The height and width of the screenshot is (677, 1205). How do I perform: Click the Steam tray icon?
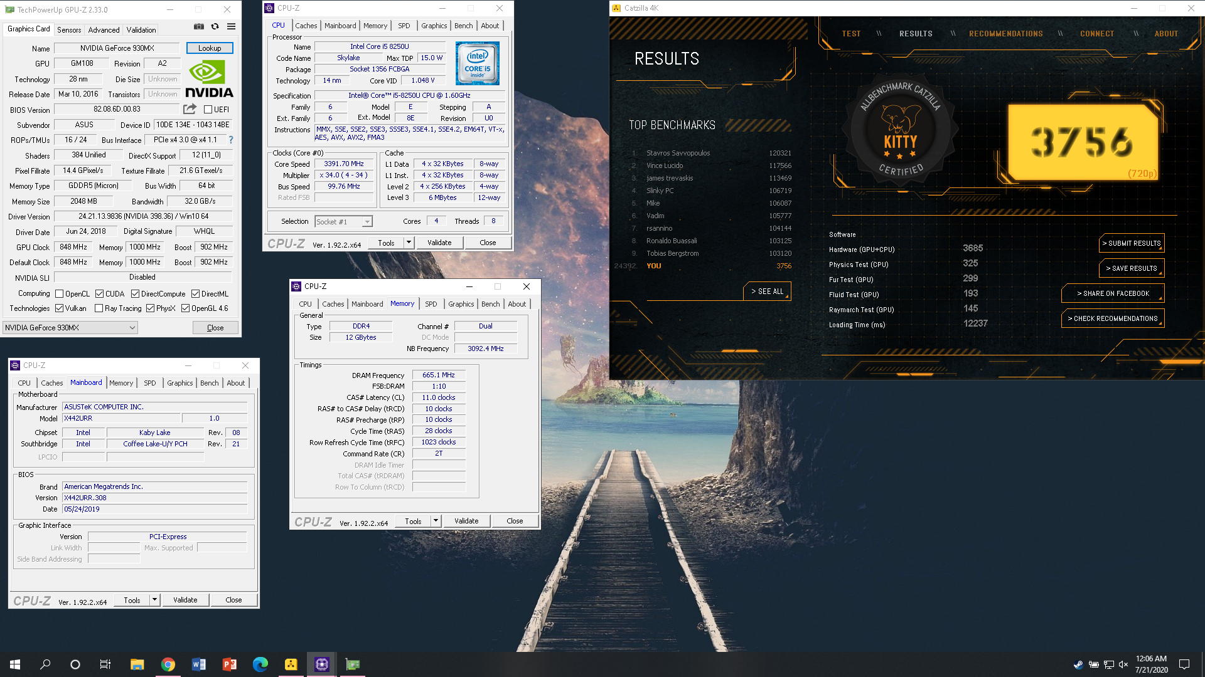1078,664
